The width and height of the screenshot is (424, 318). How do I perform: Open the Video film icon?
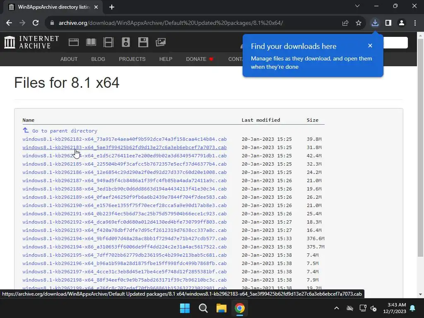click(108, 42)
